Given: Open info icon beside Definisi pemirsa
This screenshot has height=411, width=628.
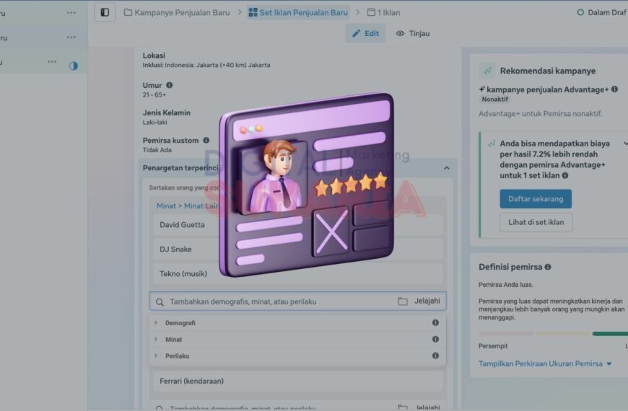Looking at the screenshot, I should (x=548, y=267).
